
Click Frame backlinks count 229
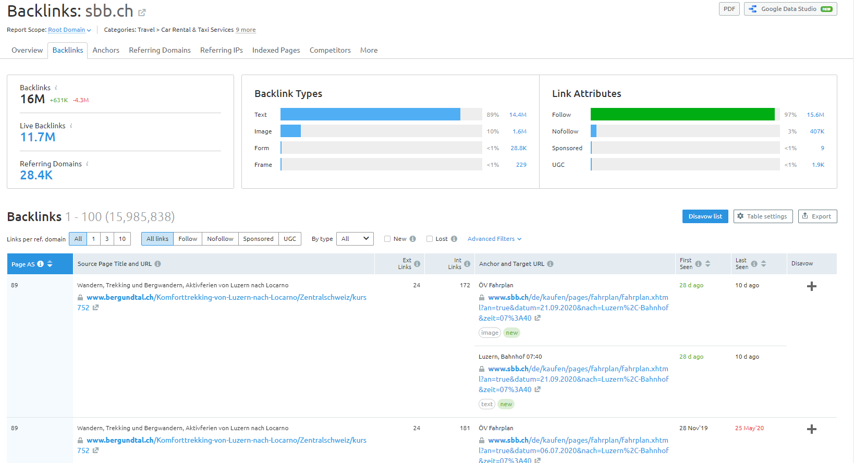pos(521,165)
